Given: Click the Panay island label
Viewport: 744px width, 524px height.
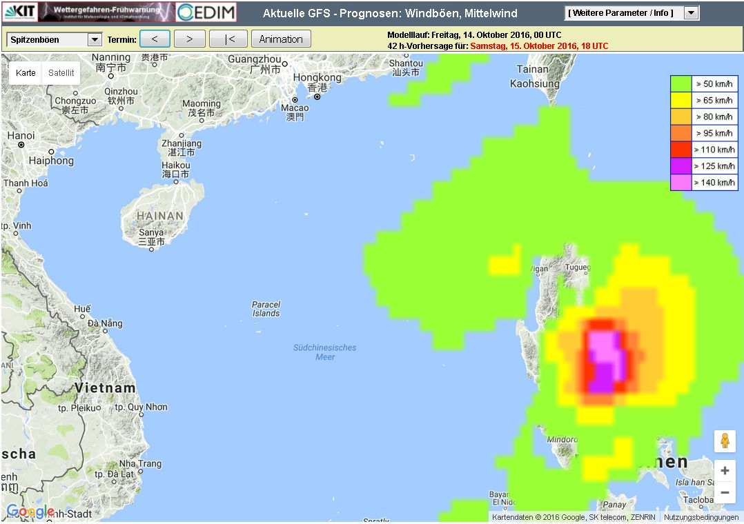Looking at the screenshot, I should click(614, 504).
